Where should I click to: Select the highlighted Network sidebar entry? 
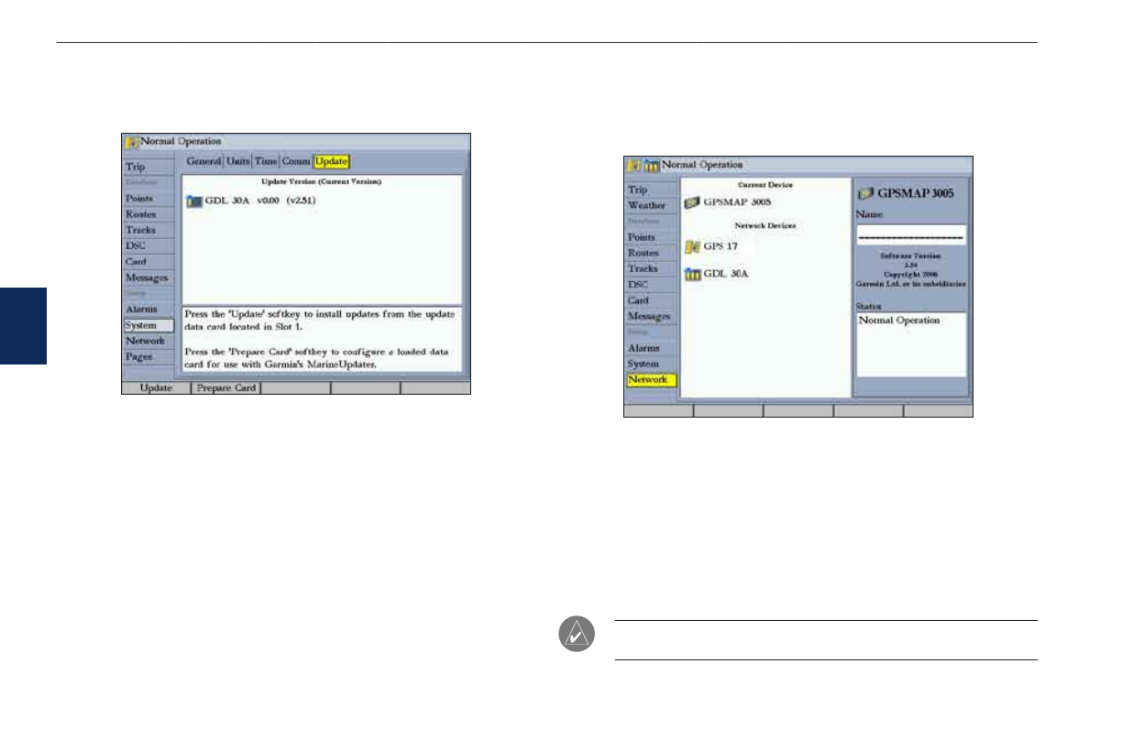pos(651,379)
